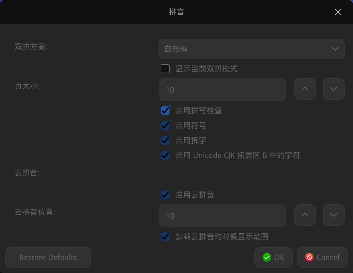The height and width of the screenshot is (273, 353).
Task: Decrease 页大小 with the down arrow
Action: [334, 89]
